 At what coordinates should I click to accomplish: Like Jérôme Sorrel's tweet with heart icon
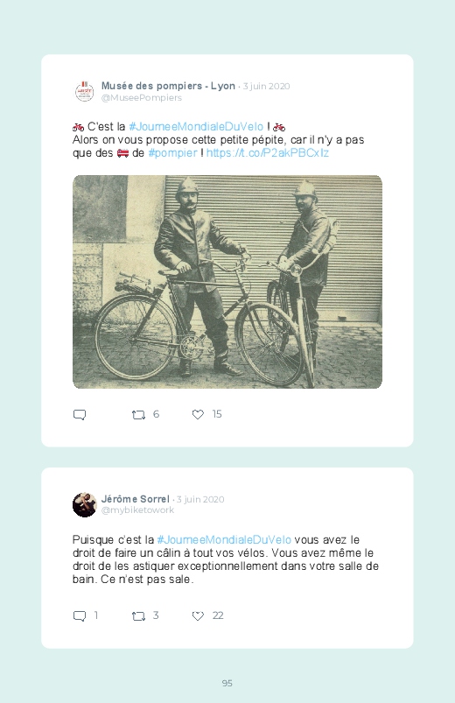198,616
